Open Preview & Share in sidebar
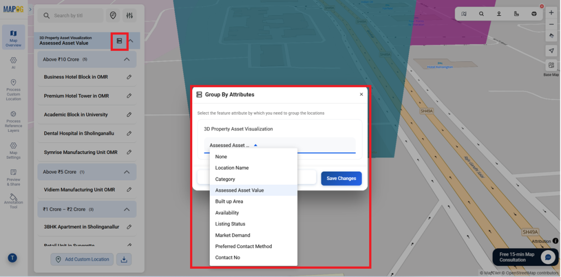561x277 pixels. (x=13, y=177)
